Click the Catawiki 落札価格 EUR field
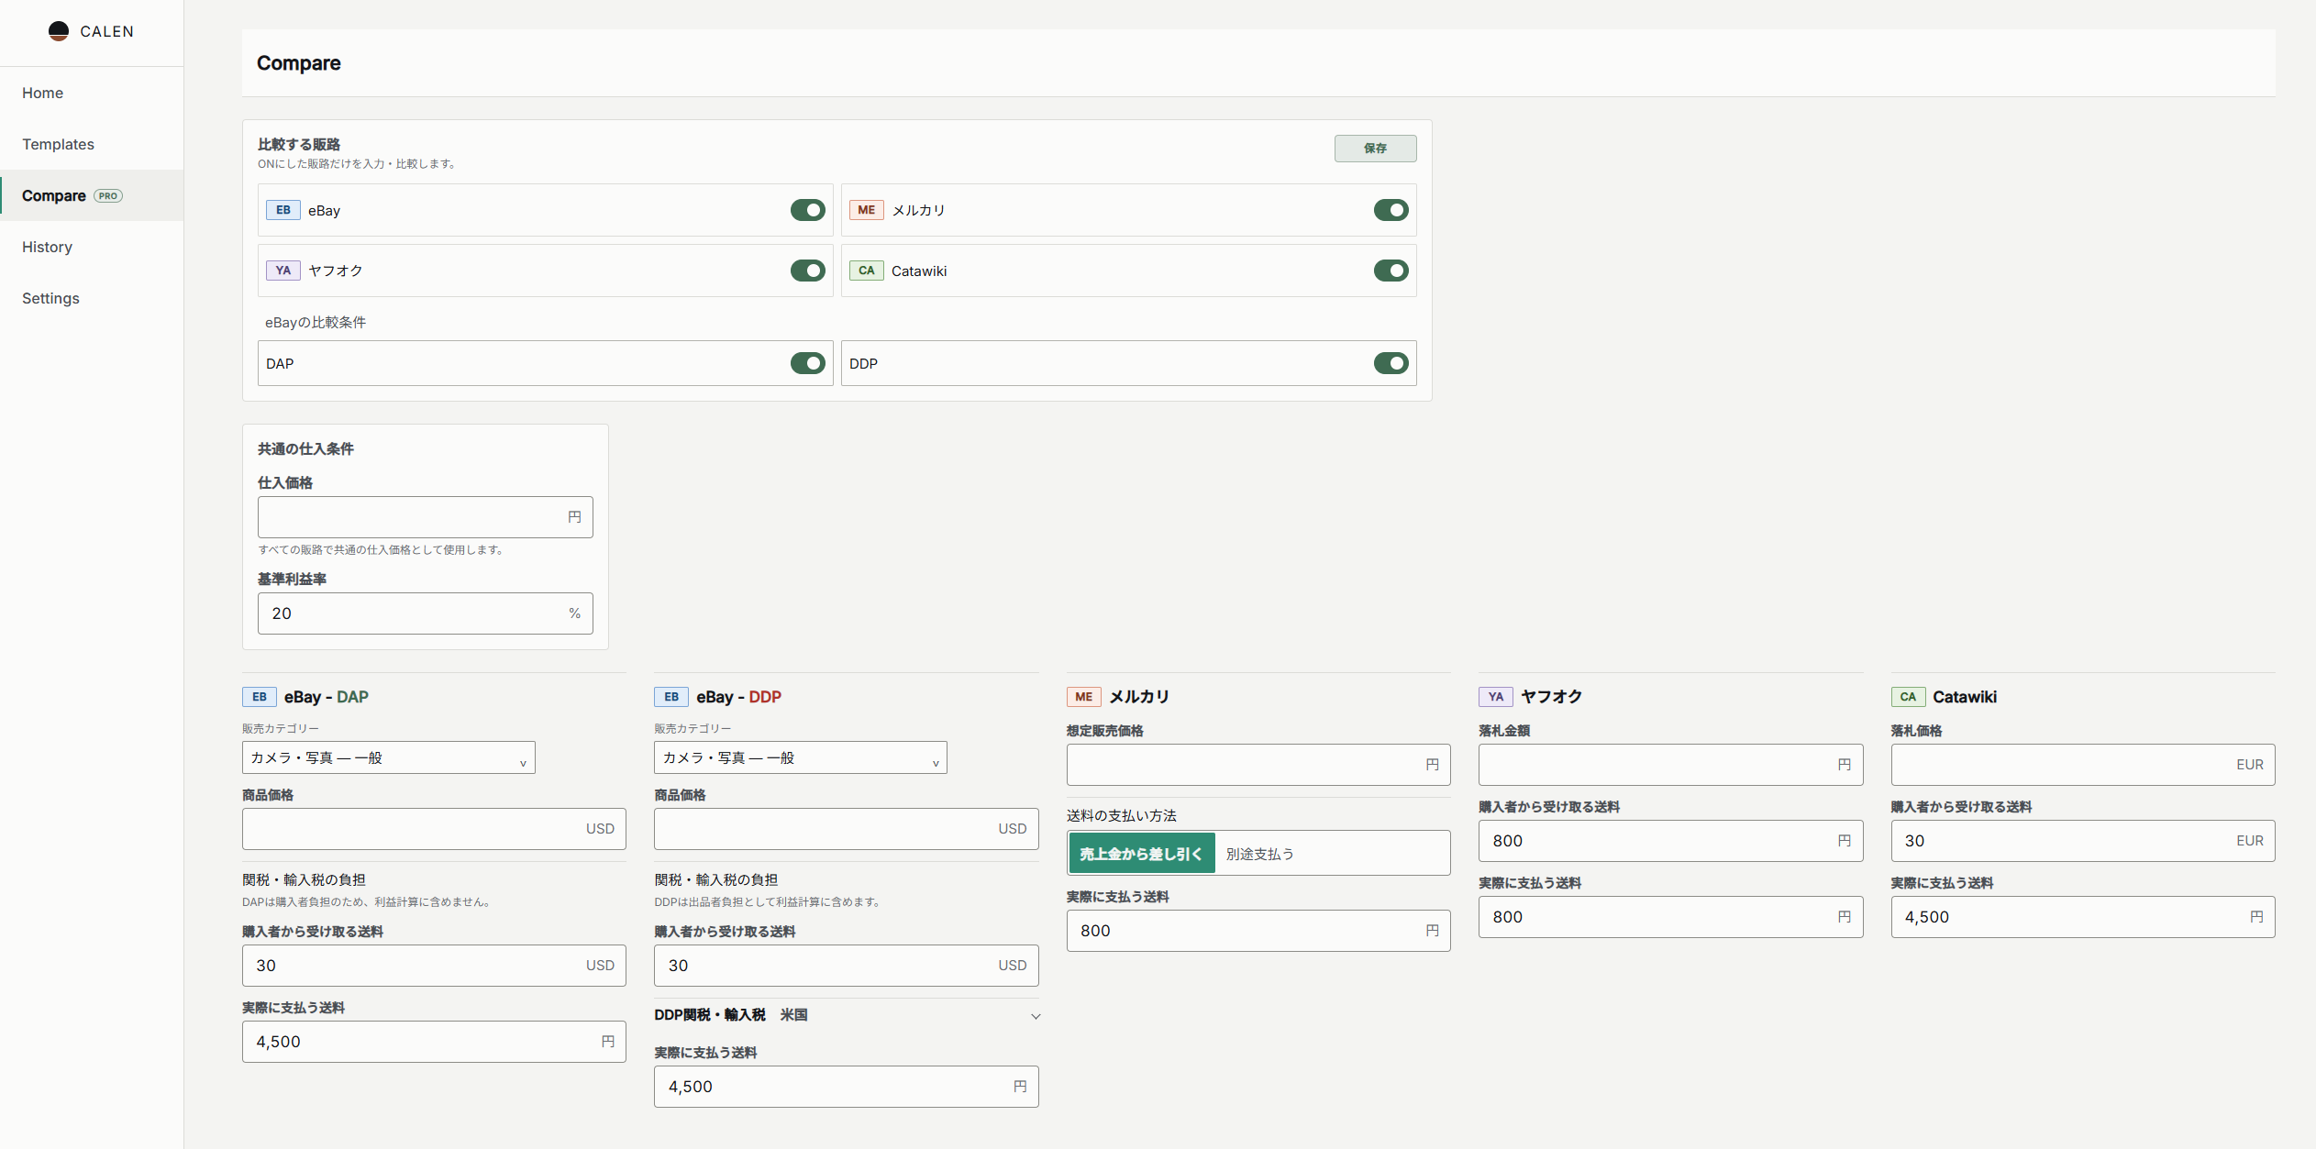 (2082, 765)
